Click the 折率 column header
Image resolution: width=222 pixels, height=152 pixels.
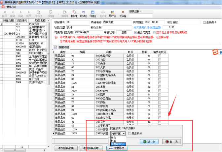[144, 52]
